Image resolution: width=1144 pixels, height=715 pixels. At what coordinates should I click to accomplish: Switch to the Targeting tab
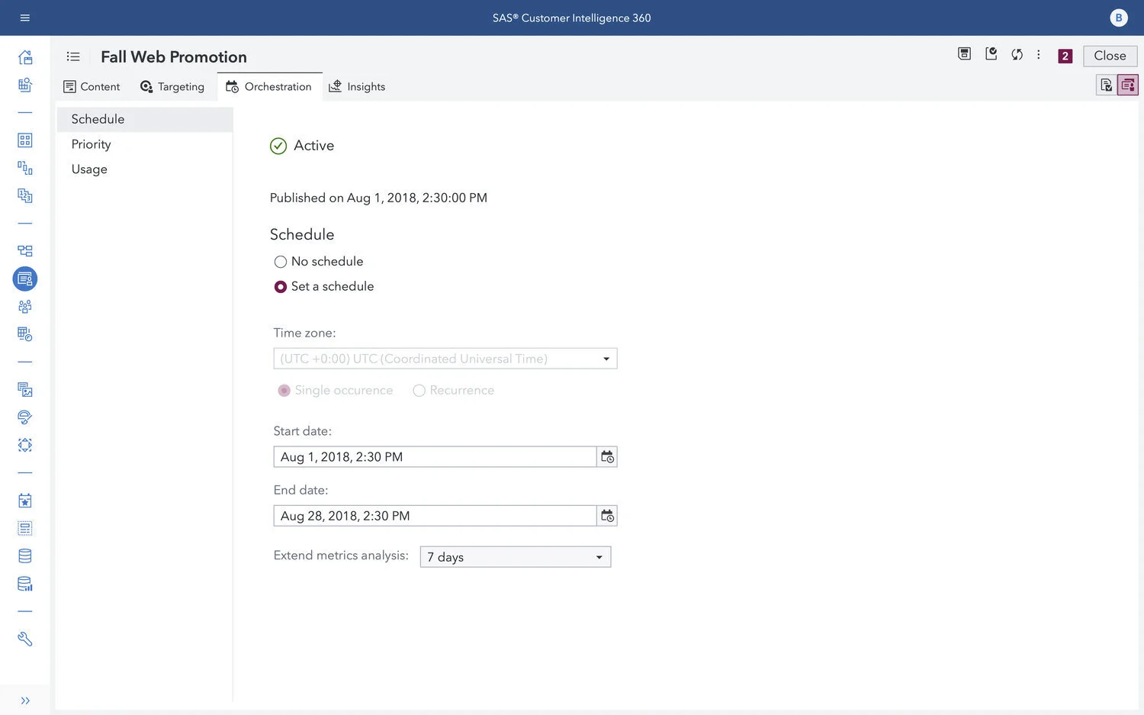click(x=172, y=87)
